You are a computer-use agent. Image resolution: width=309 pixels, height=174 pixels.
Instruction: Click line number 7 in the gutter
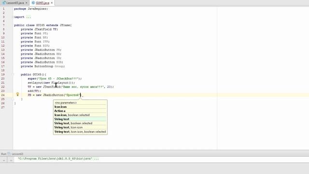click(3, 25)
